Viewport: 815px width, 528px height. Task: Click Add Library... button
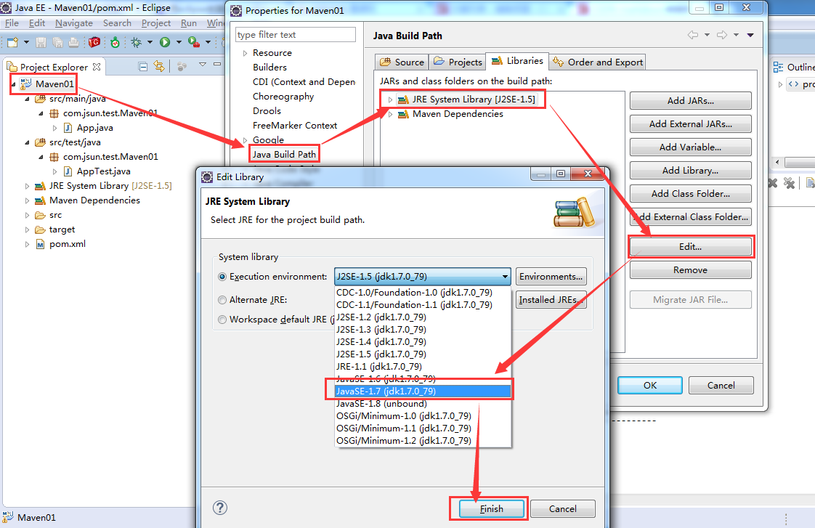point(690,171)
